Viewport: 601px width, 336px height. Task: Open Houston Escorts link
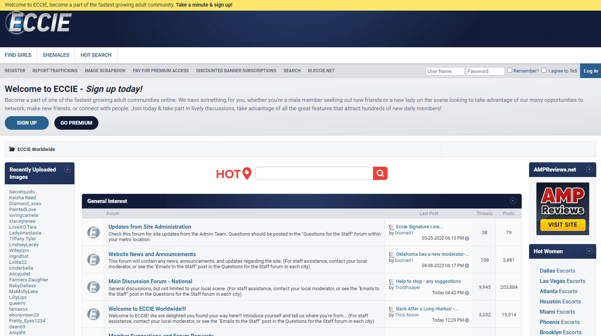(560, 302)
